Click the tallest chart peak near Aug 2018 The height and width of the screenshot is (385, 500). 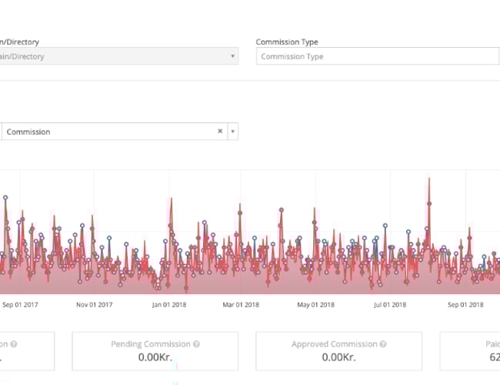428,179
